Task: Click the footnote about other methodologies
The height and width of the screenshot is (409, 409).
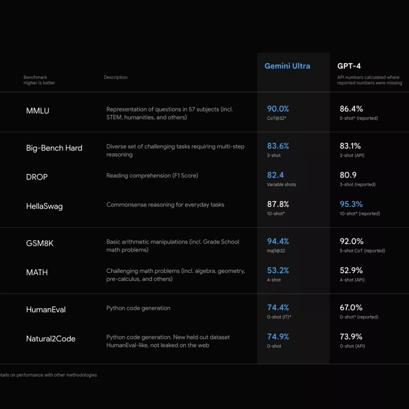Action: (x=48, y=375)
